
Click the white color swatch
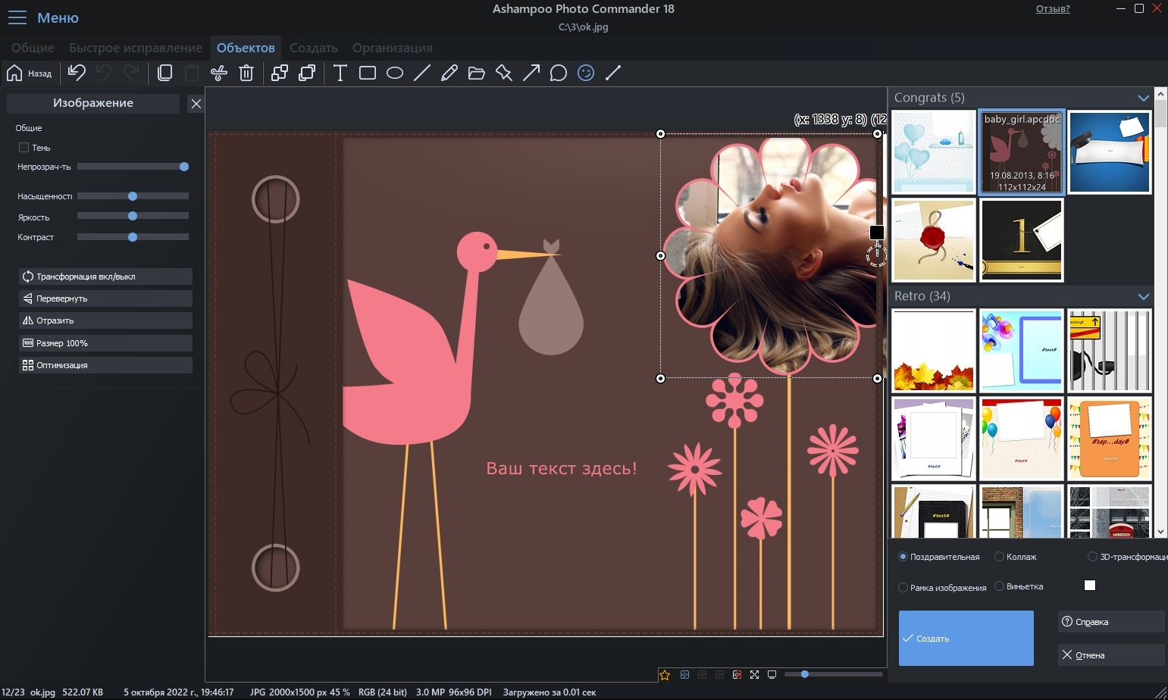(1090, 585)
